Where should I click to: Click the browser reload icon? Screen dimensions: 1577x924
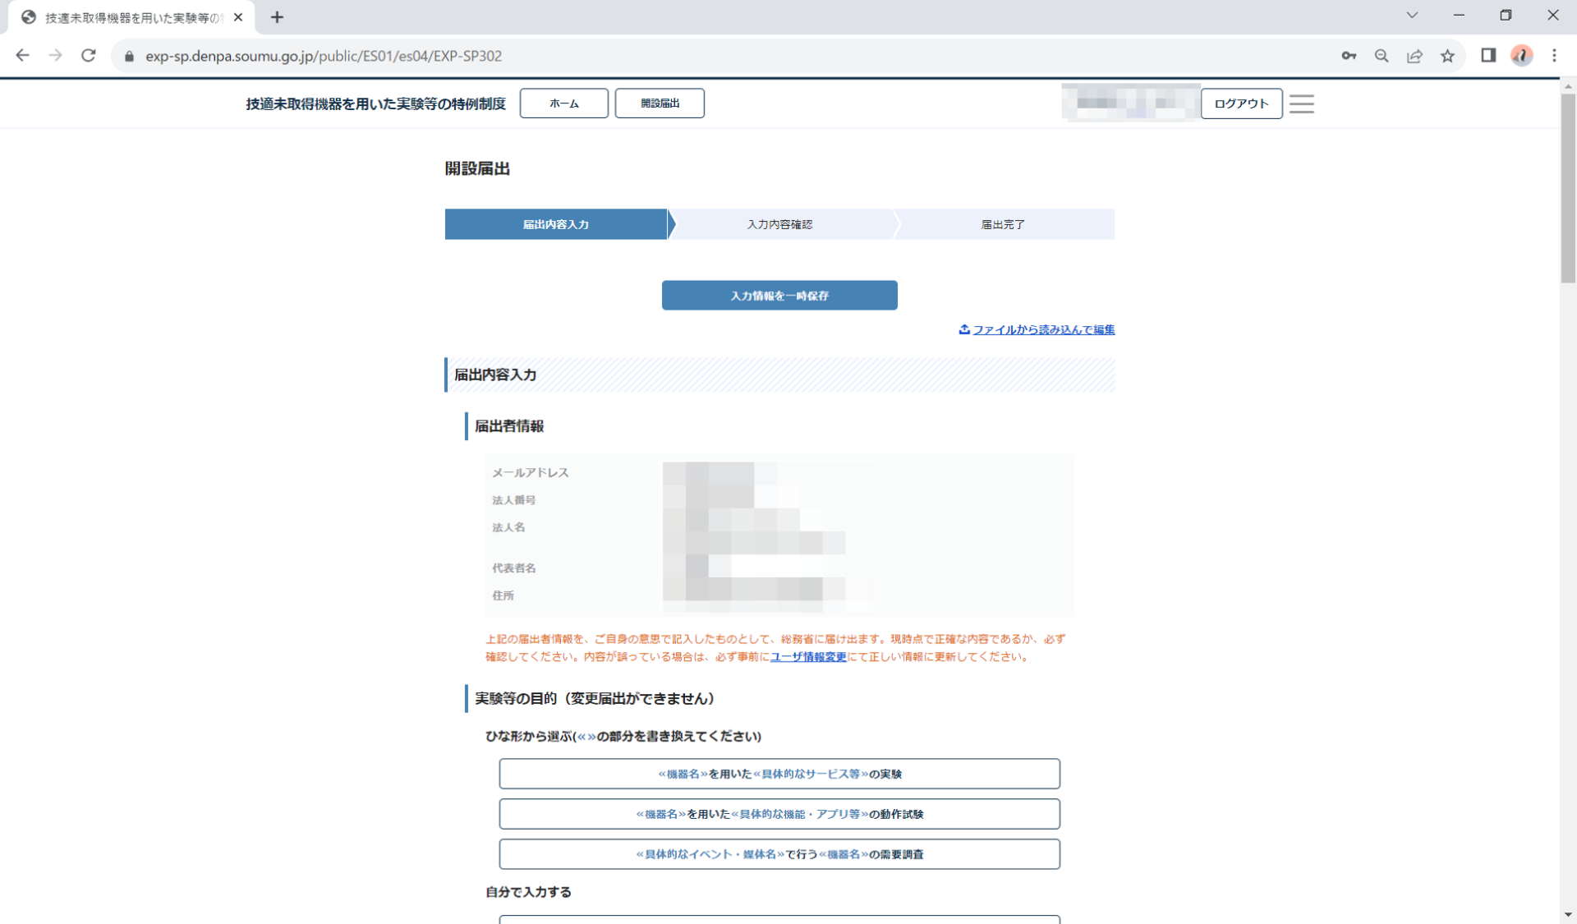[x=89, y=56]
